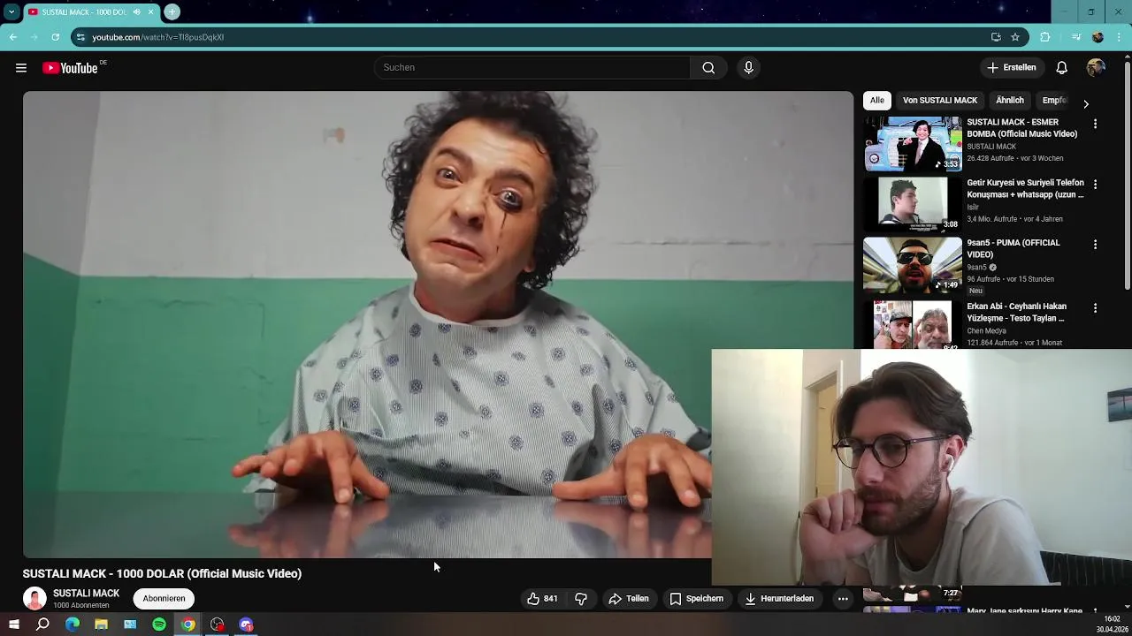Reload the current page

[55, 37]
